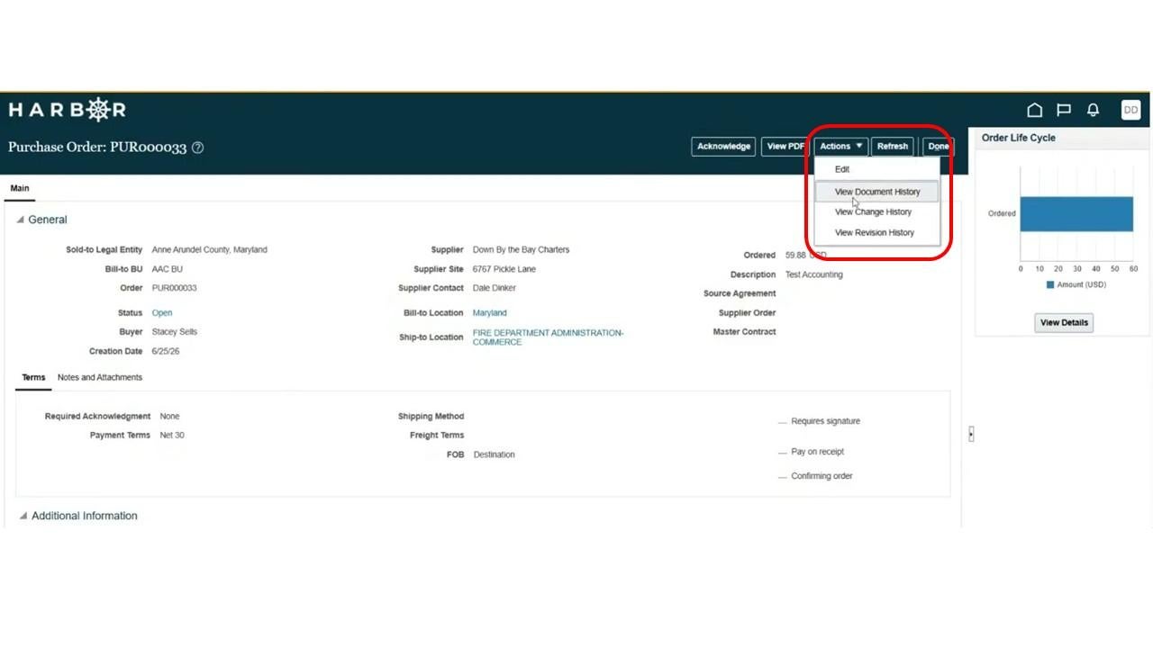Image resolution: width=1153 pixels, height=648 pixels.
Task: Click the Open status link
Action: [162, 313]
